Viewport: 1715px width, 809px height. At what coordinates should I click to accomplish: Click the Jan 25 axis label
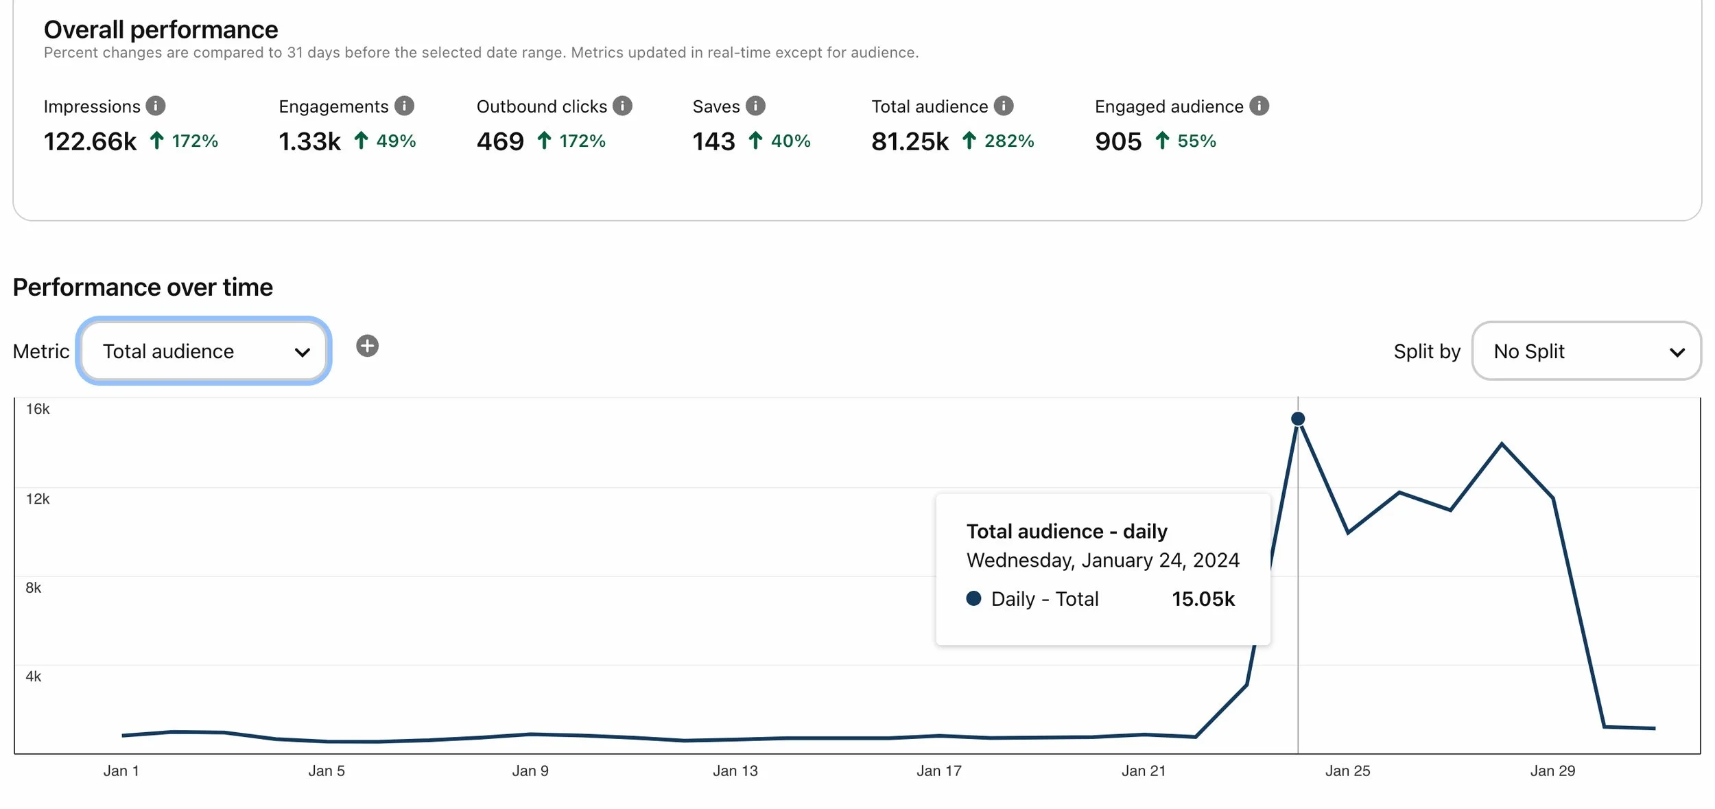click(x=1347, y=771)
